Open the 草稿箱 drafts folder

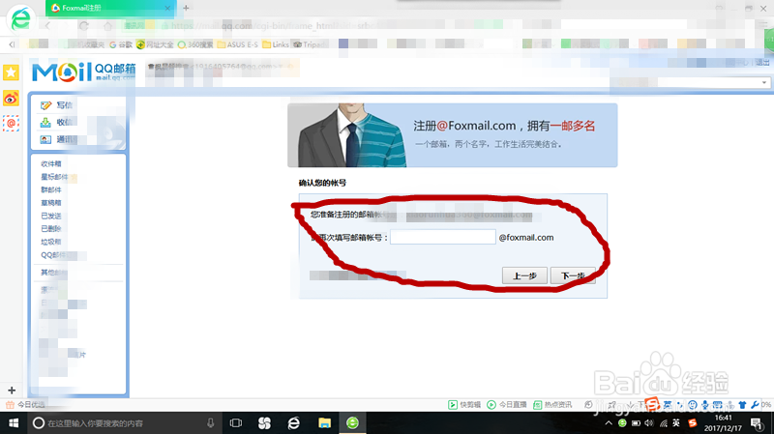pos(51,203)
